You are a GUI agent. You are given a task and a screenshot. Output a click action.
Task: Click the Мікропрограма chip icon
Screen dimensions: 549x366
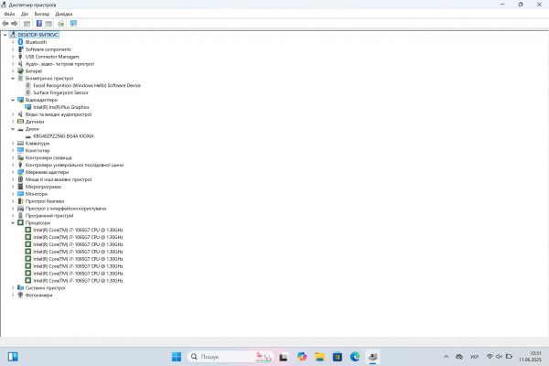[20, 187]
